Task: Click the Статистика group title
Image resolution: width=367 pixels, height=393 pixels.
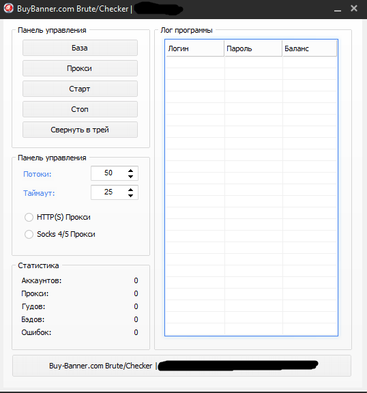Action: pyautogui.click(x=38, y=265)
